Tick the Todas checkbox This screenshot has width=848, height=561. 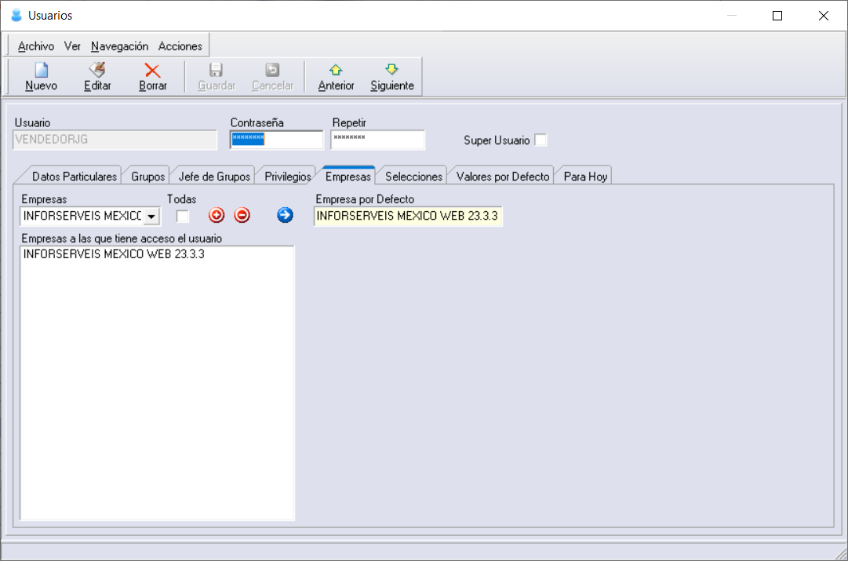[183, 217]
